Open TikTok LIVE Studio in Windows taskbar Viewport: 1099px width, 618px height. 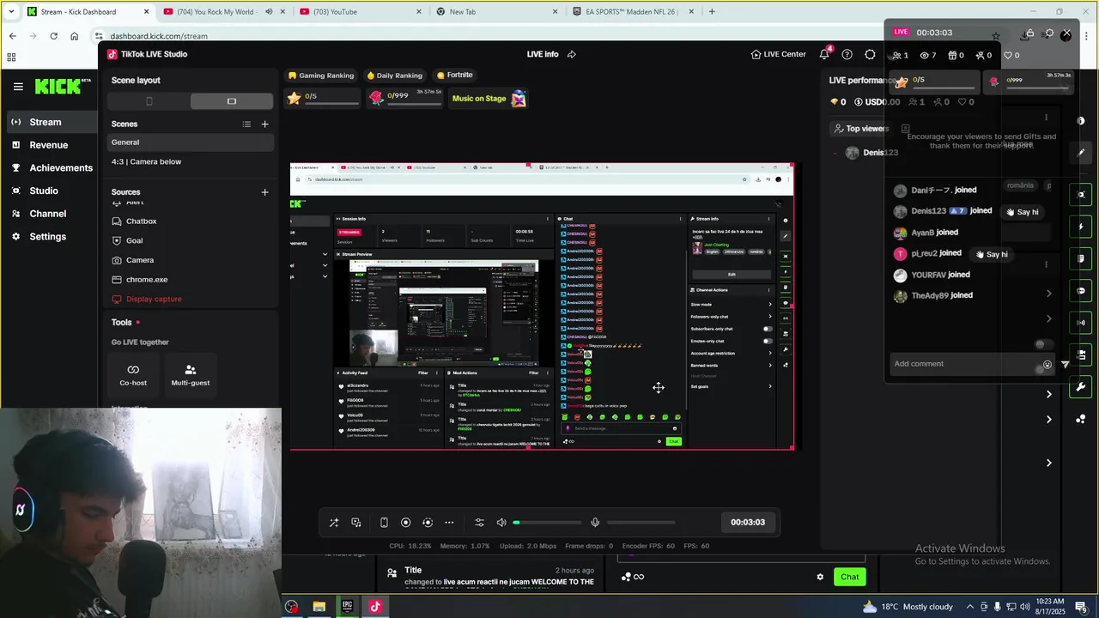(375, 606)
